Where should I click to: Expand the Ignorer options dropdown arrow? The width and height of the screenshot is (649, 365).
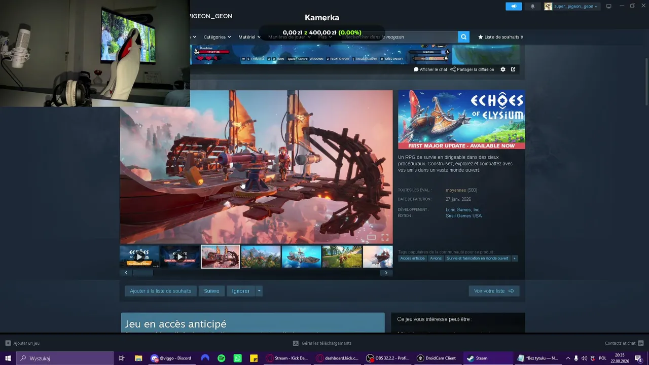pos(259,291)
